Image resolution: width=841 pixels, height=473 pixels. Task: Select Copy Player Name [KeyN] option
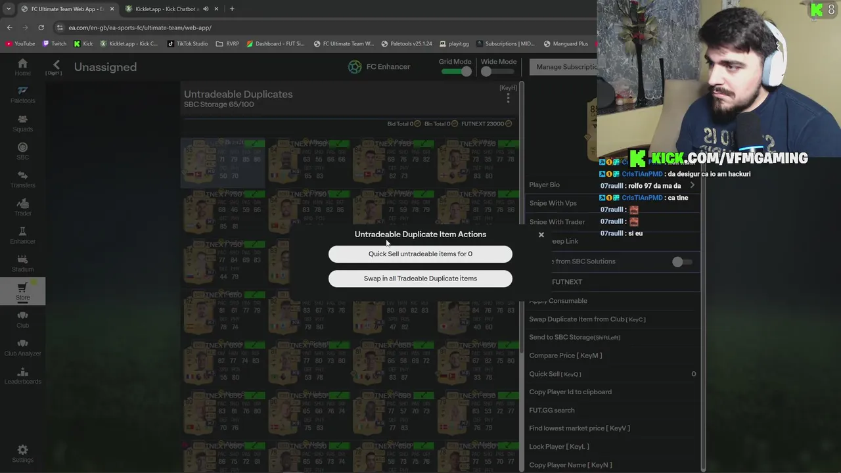pyautogui.click(x=612, y=465)
